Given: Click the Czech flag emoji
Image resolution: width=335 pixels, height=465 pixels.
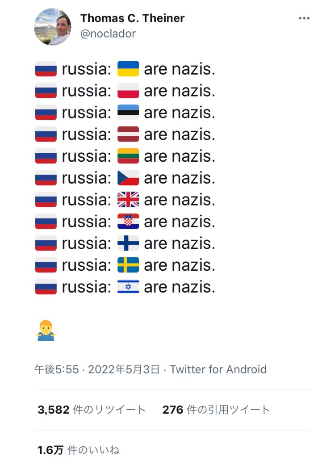Looking at the screenshot, I should coord(128,178).
